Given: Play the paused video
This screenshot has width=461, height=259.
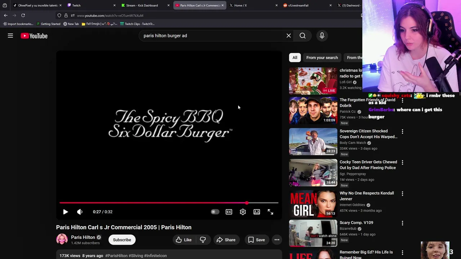Looking at the screenshot, I should point(66,212).
